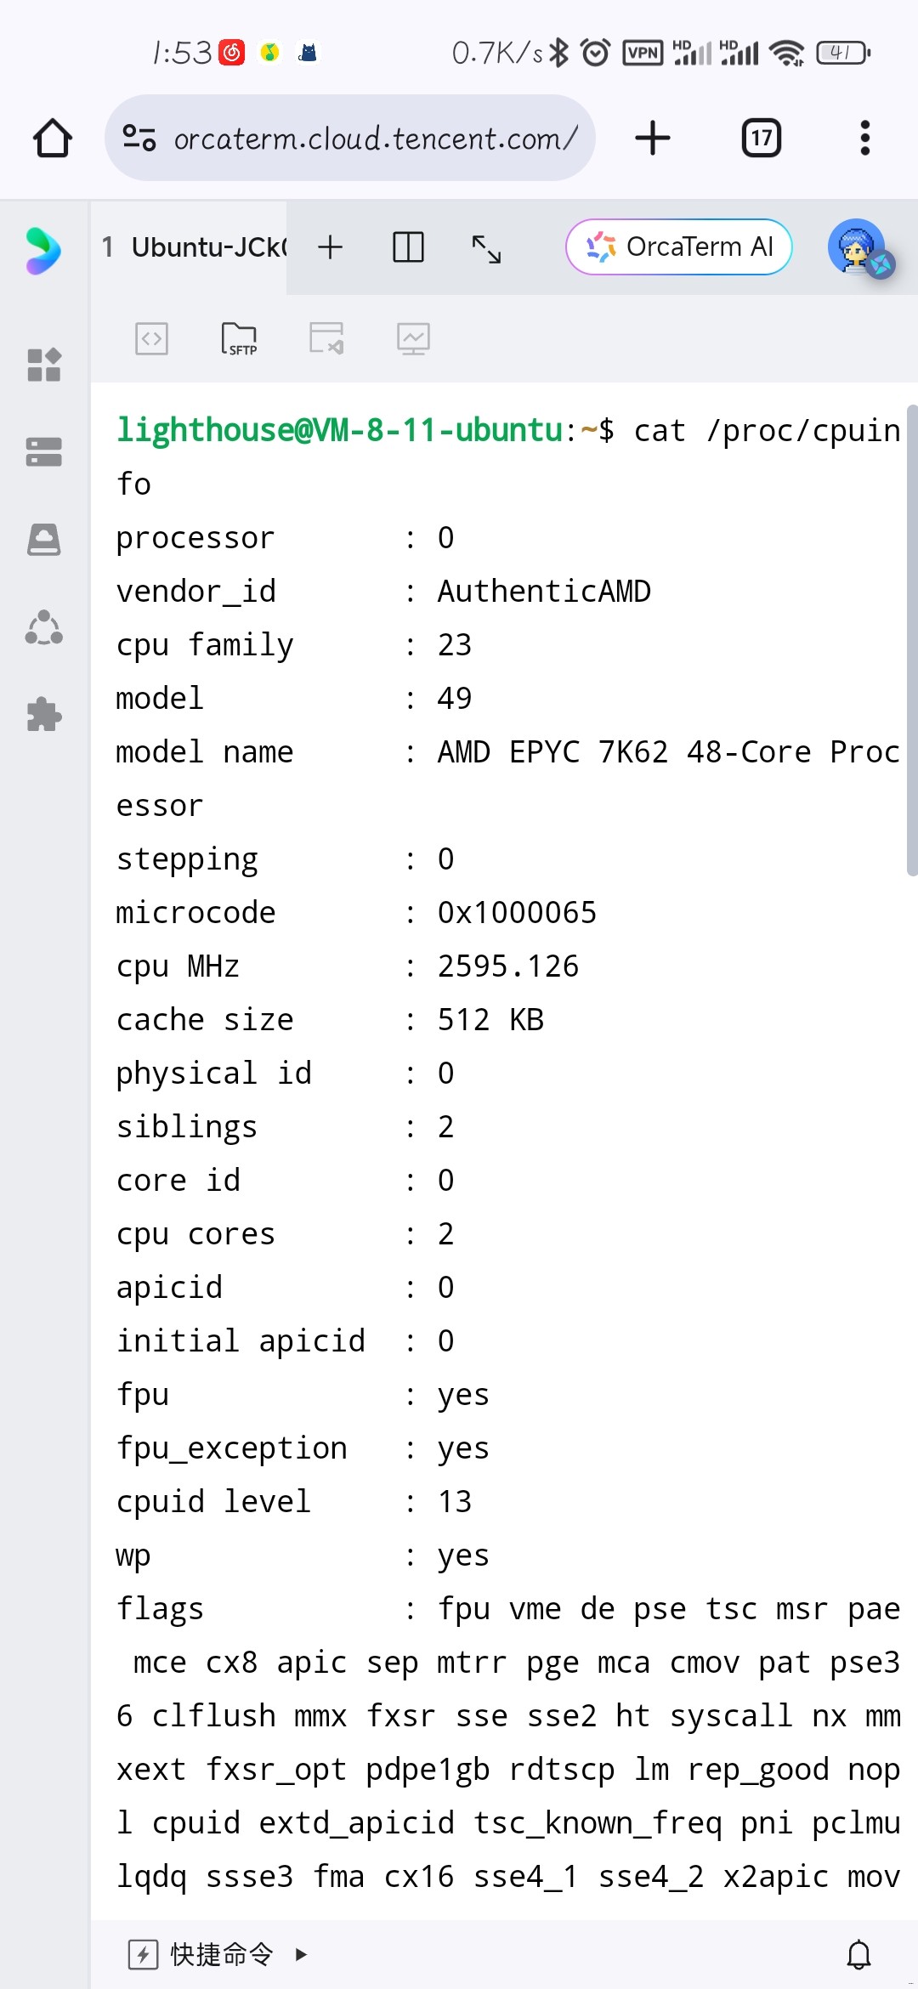918x1989 pixels.
Task: Open the cloud storage sidebar panel
Action: (x=42, y=538)
